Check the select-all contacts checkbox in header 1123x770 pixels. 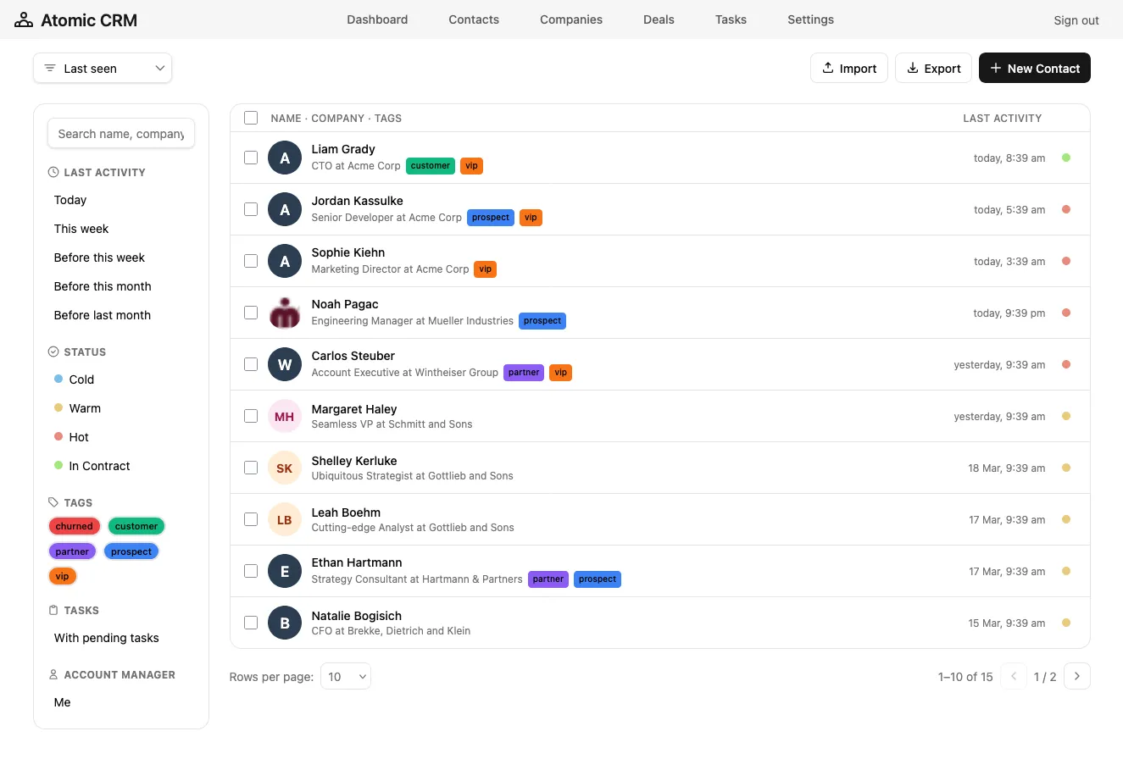click(x=251, y=118)
